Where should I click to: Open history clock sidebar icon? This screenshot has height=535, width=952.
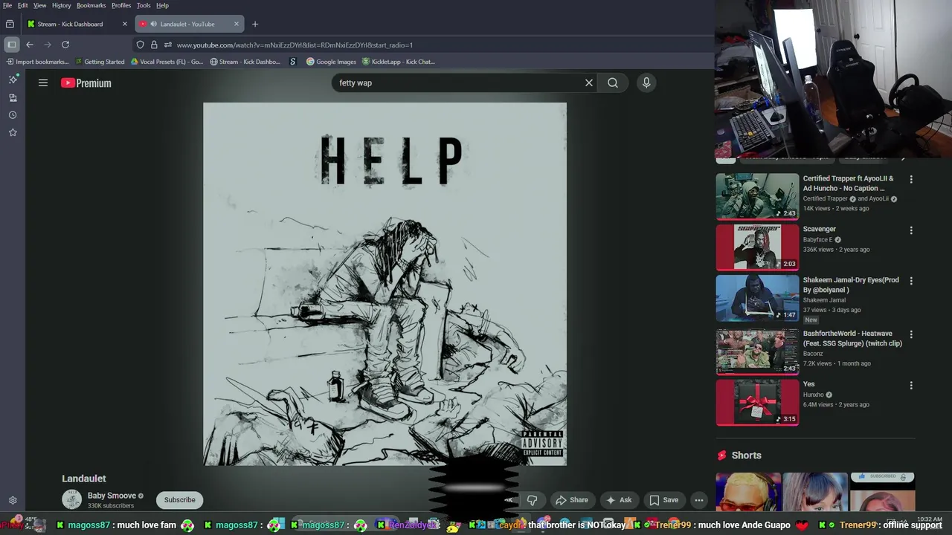tap(13, 115)
